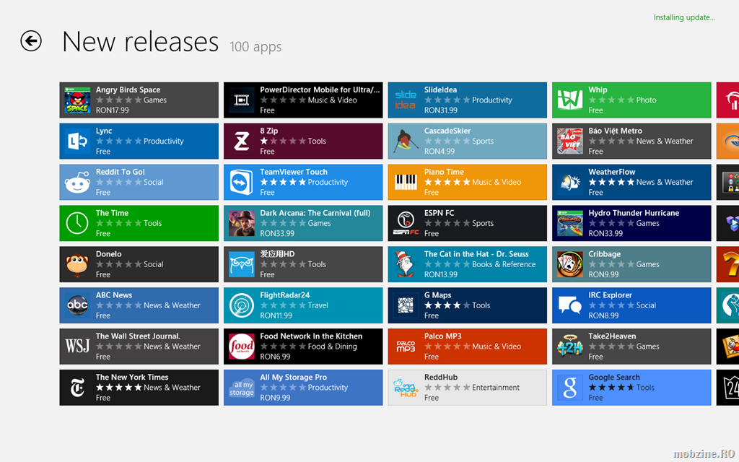The image size is (739, 462).
Task: Click the 100 apps count label
Action: coord(255,47)
